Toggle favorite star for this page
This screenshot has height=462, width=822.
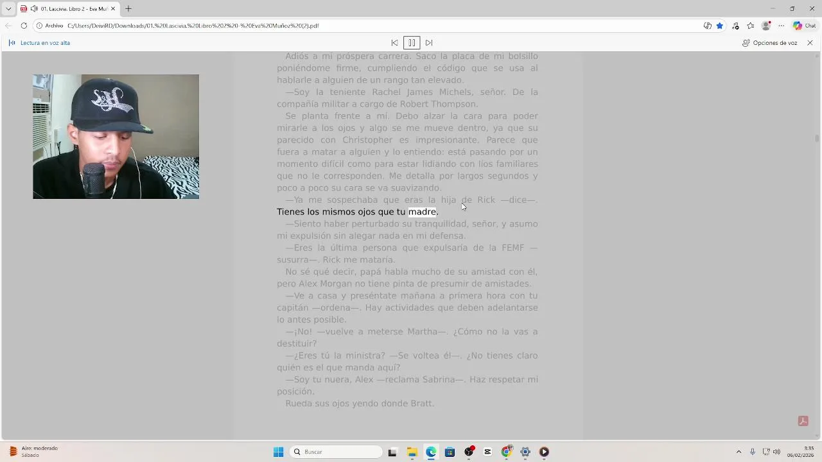tap(720, 26)
